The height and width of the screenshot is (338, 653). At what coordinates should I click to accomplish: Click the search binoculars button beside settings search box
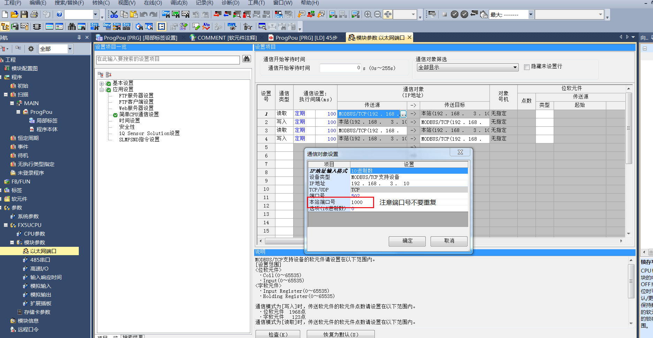click(246, 59)
